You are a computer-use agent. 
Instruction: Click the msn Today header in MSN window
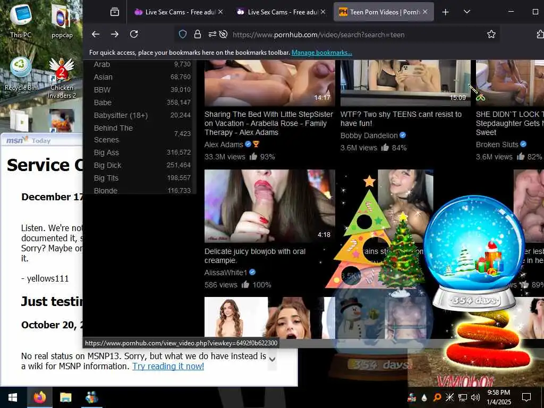(29, 140)
